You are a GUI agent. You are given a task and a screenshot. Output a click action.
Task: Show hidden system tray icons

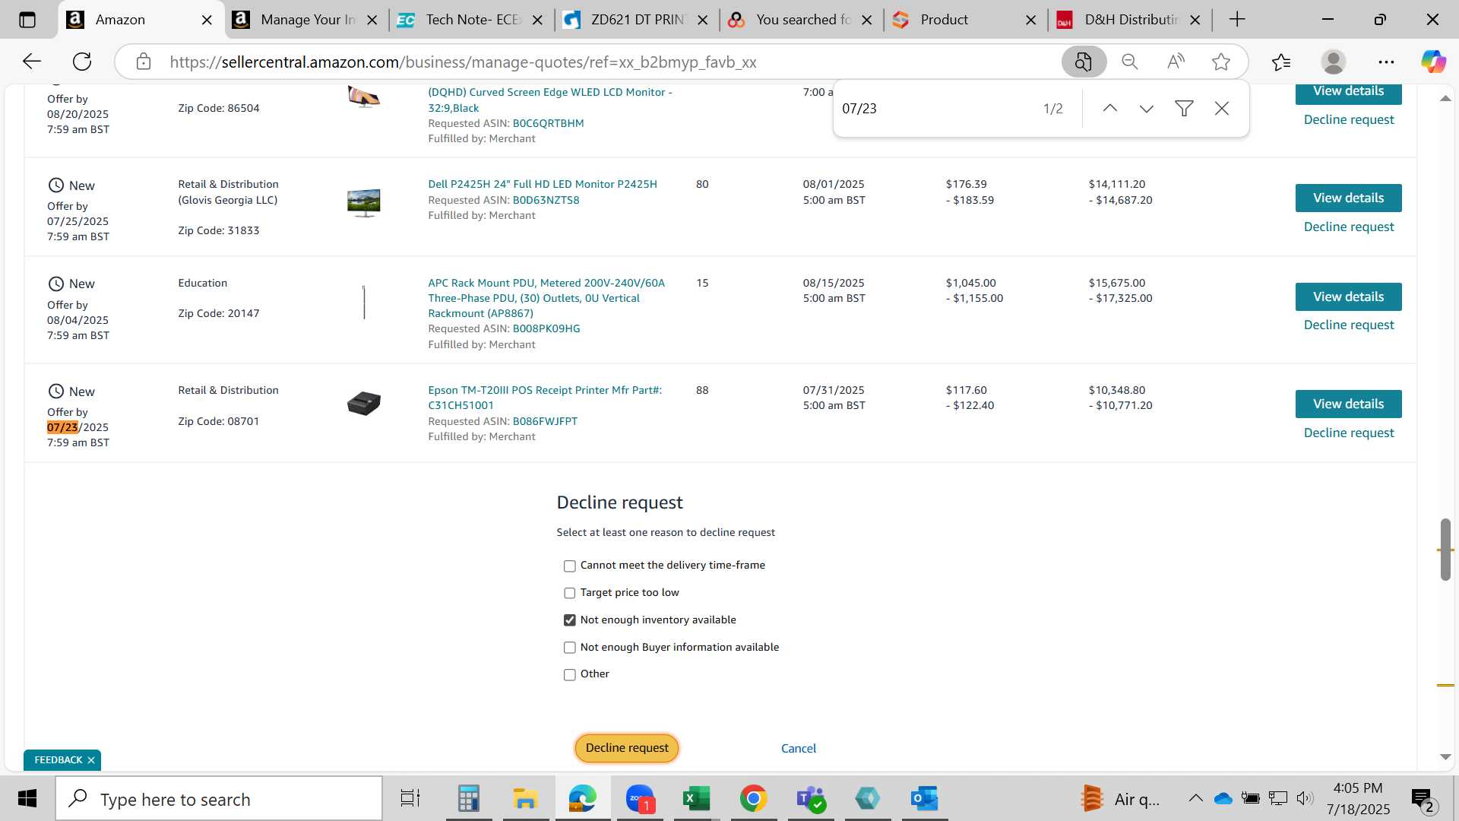tap(1195, 799)
